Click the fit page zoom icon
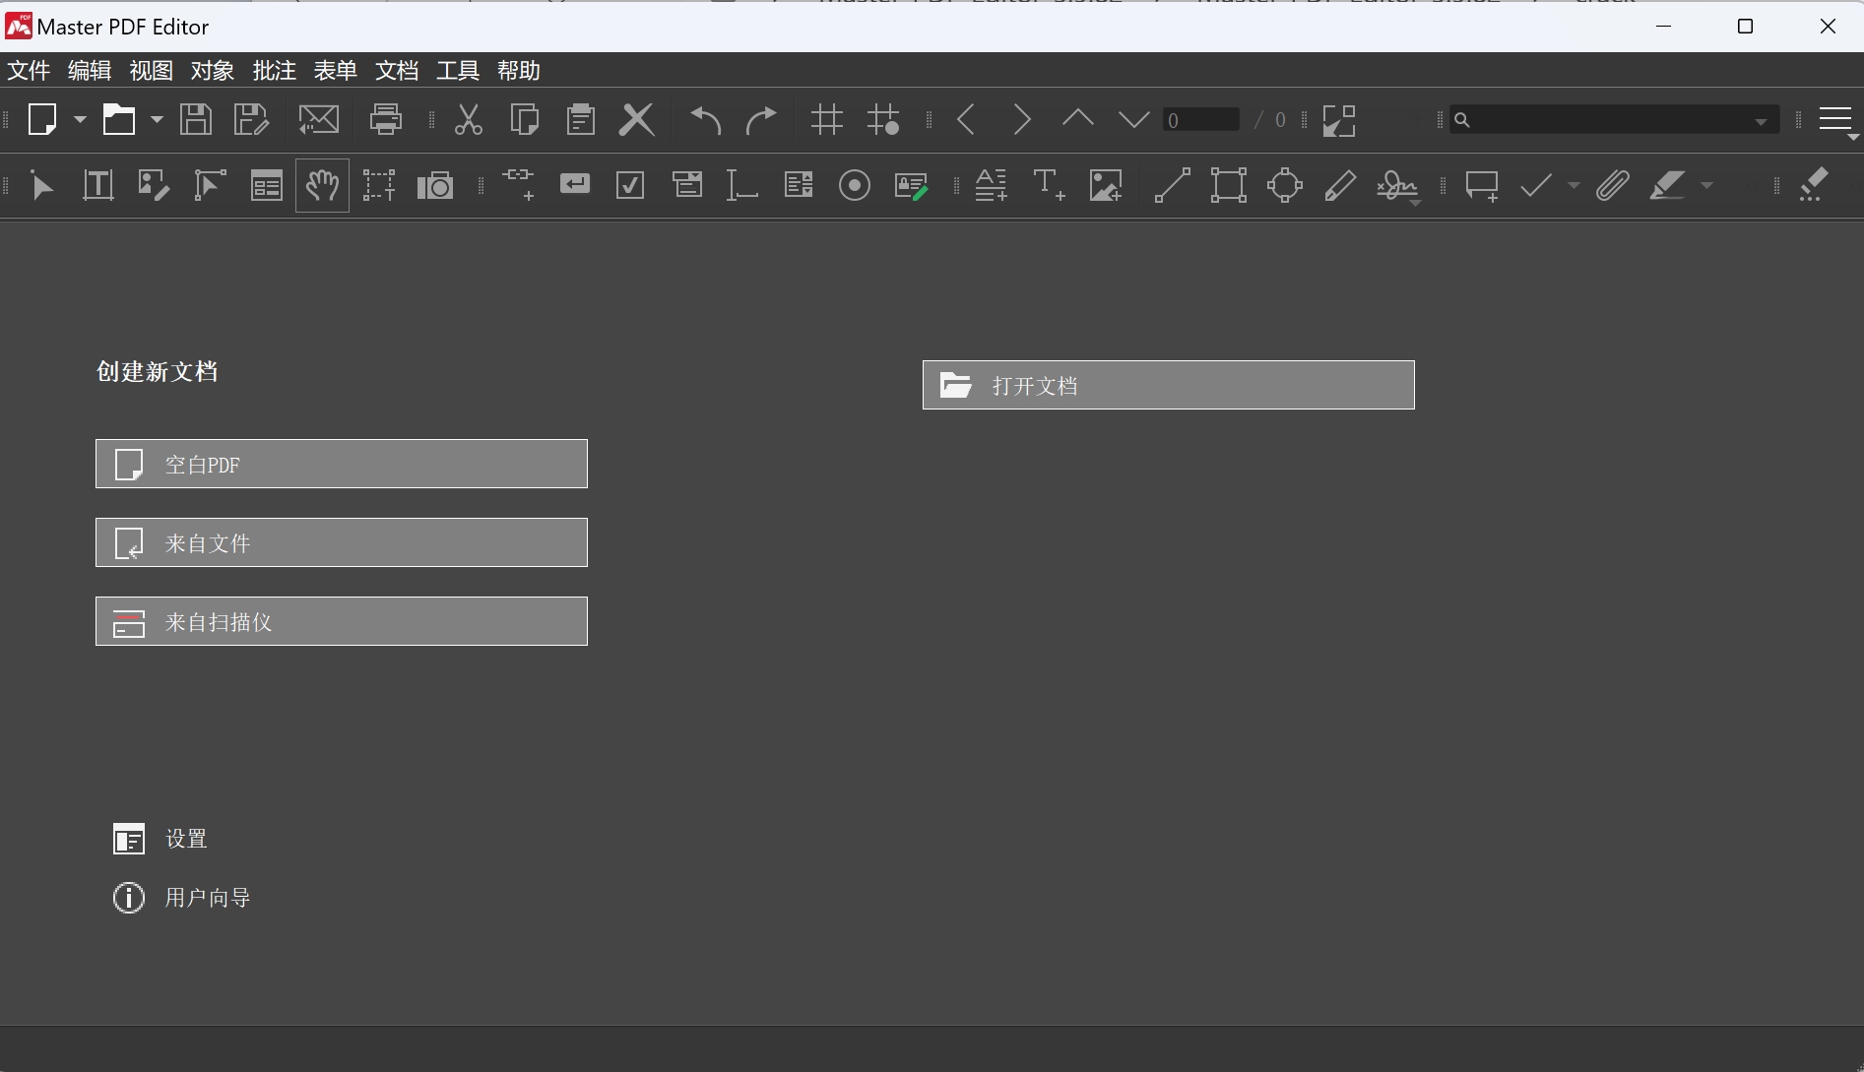The image size is (1864, 1072). [1339, 119]
